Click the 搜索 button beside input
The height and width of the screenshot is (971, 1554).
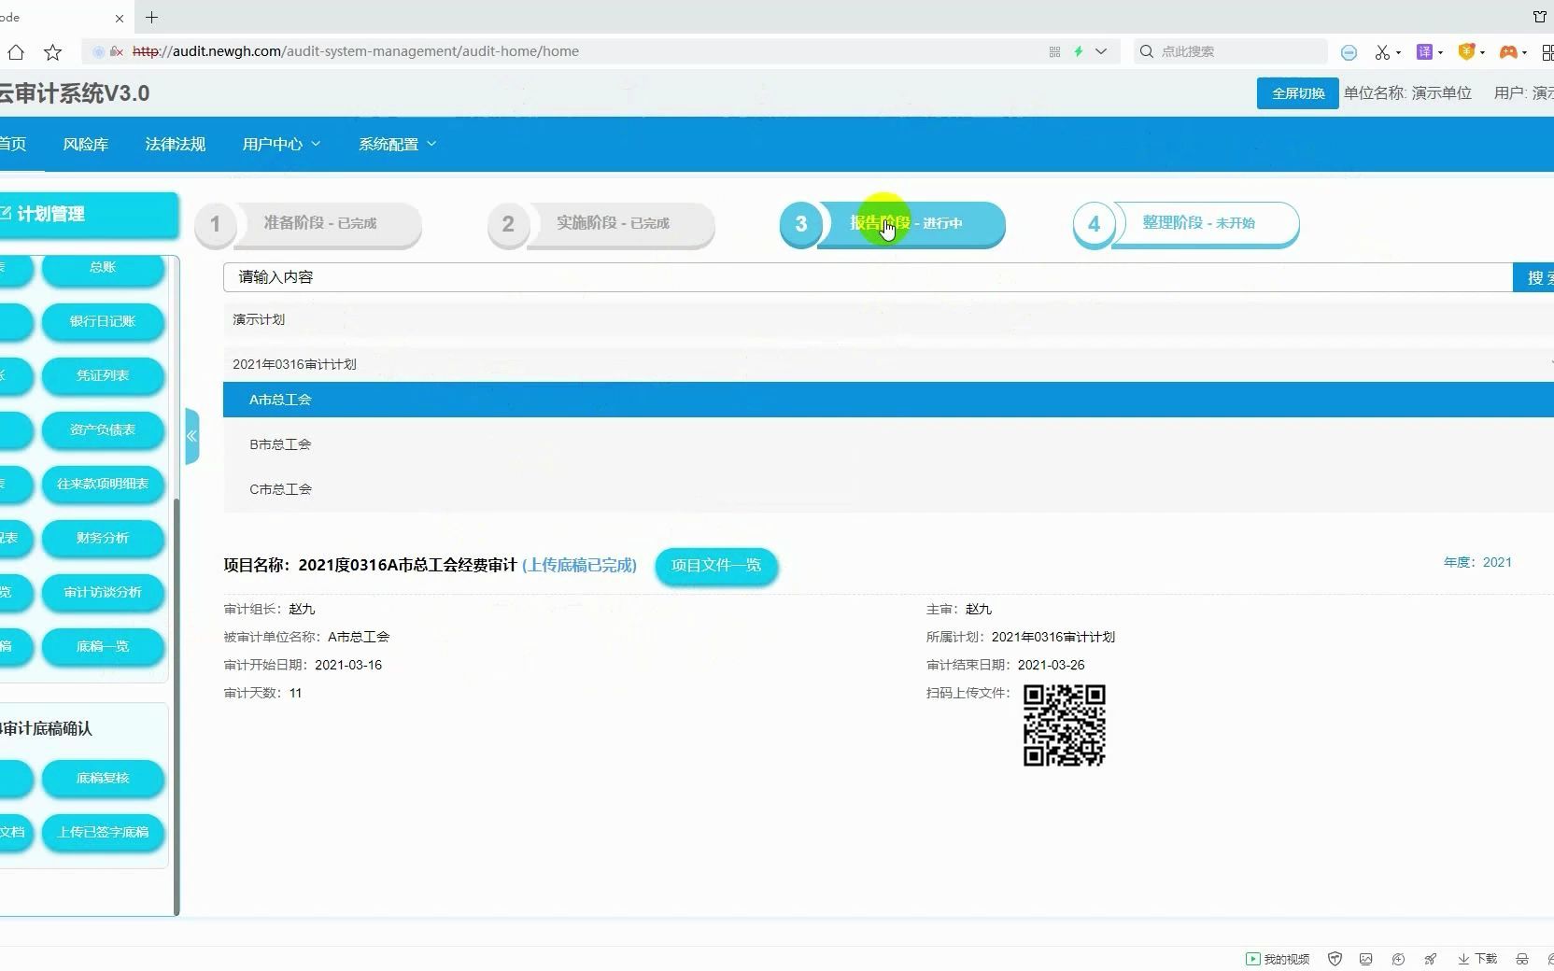click(x=1534, y=277)
